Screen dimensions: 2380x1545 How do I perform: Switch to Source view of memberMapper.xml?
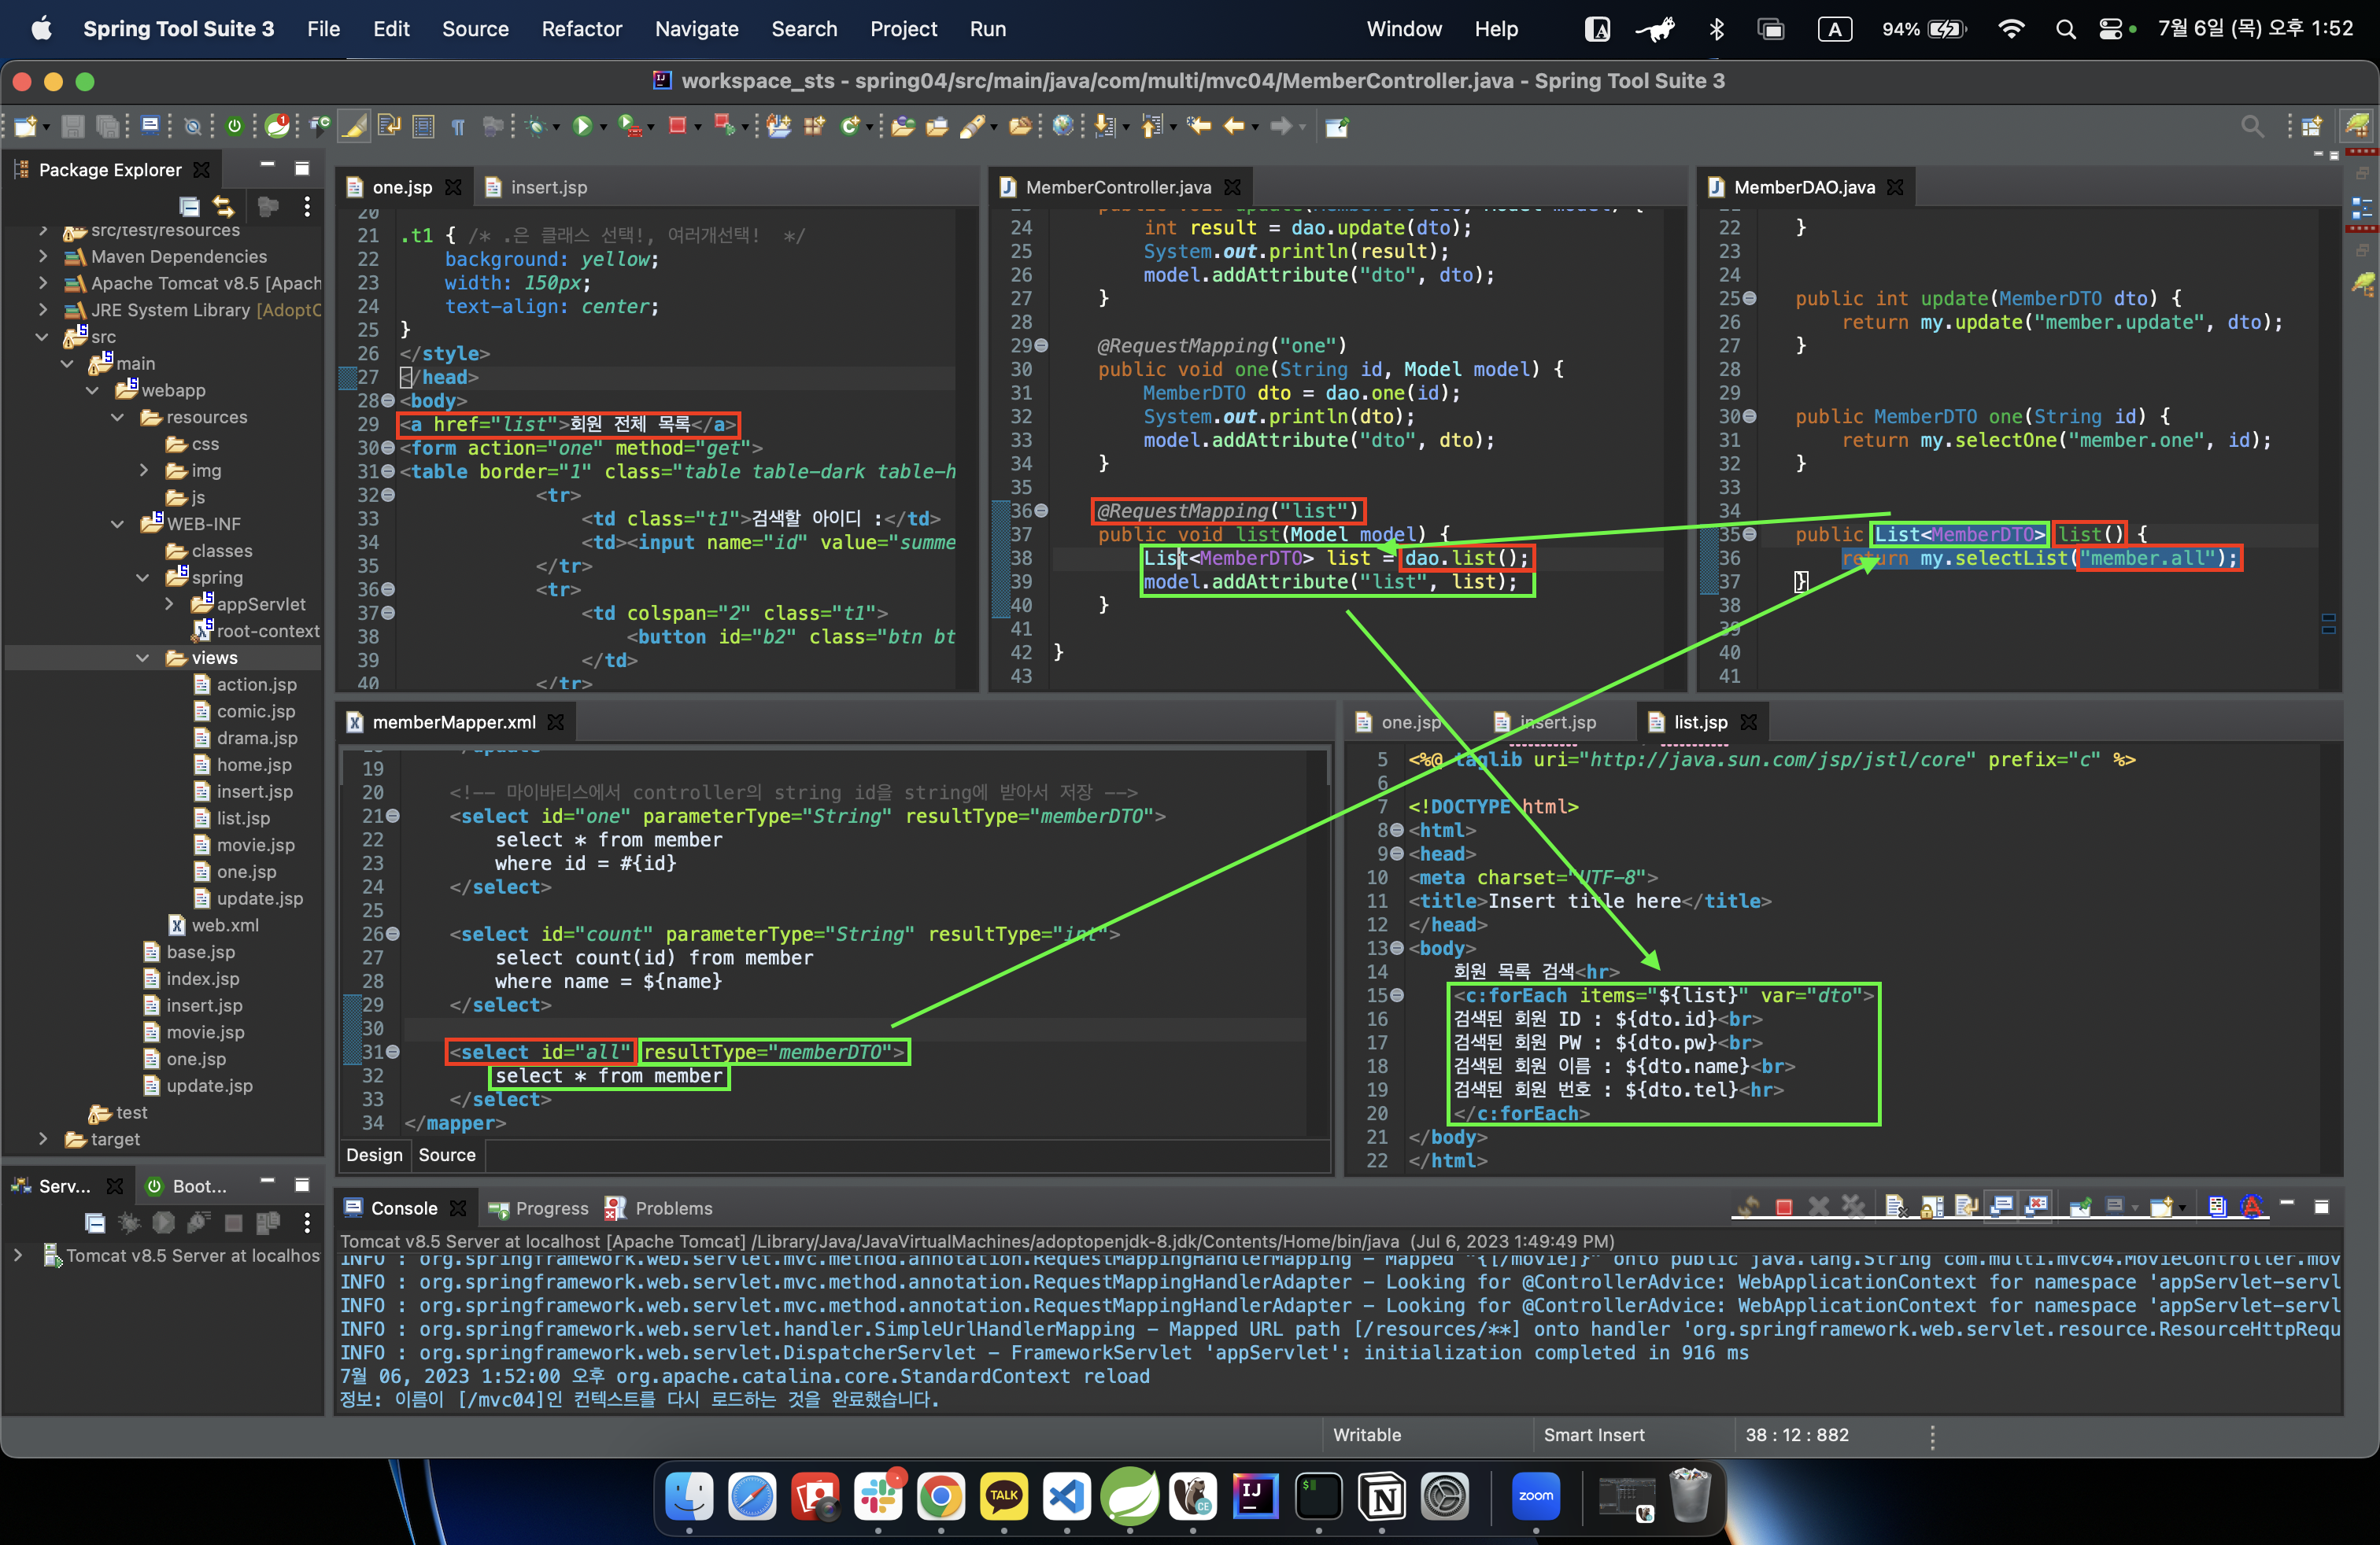click(x=446, y=1154)
